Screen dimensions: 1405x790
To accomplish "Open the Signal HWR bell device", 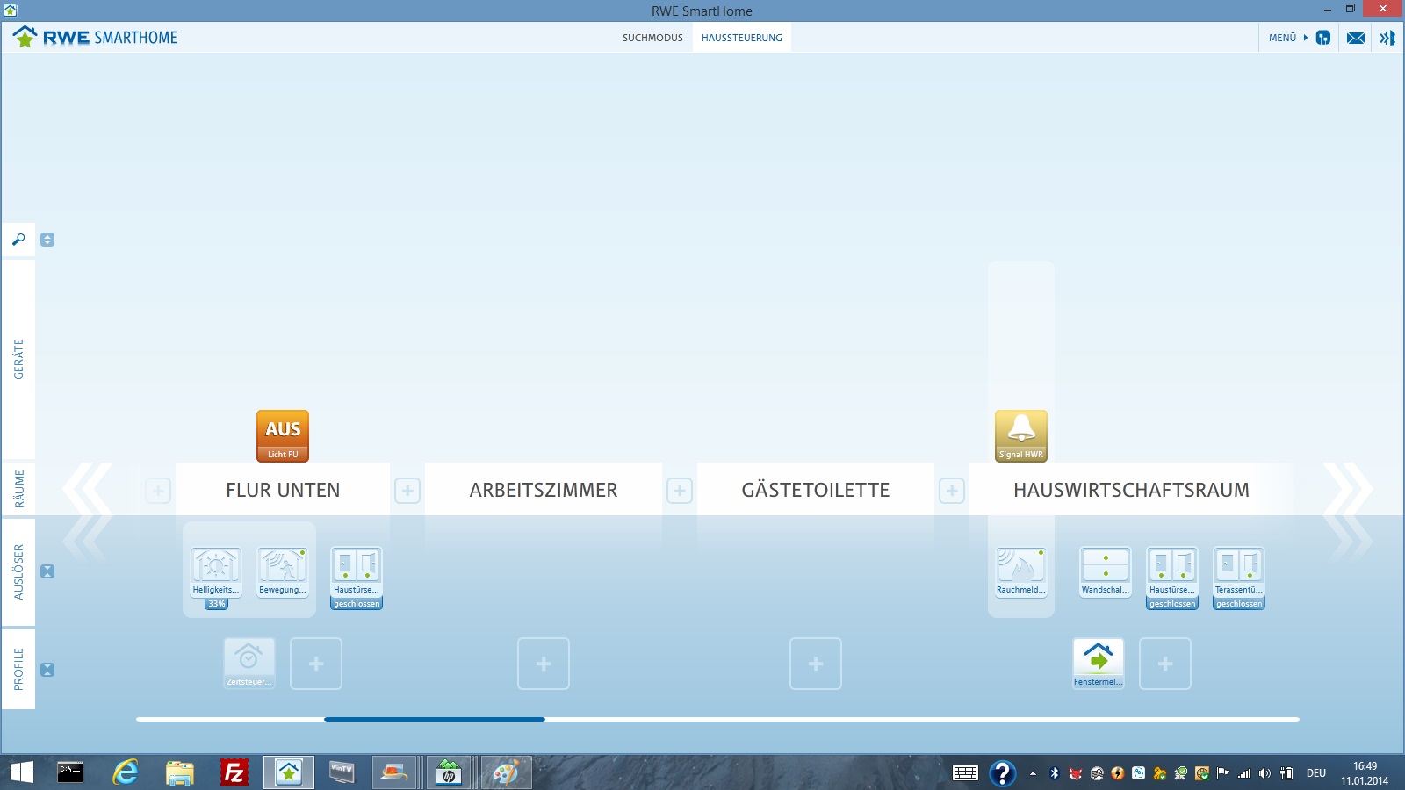I will click(1021, 435).
